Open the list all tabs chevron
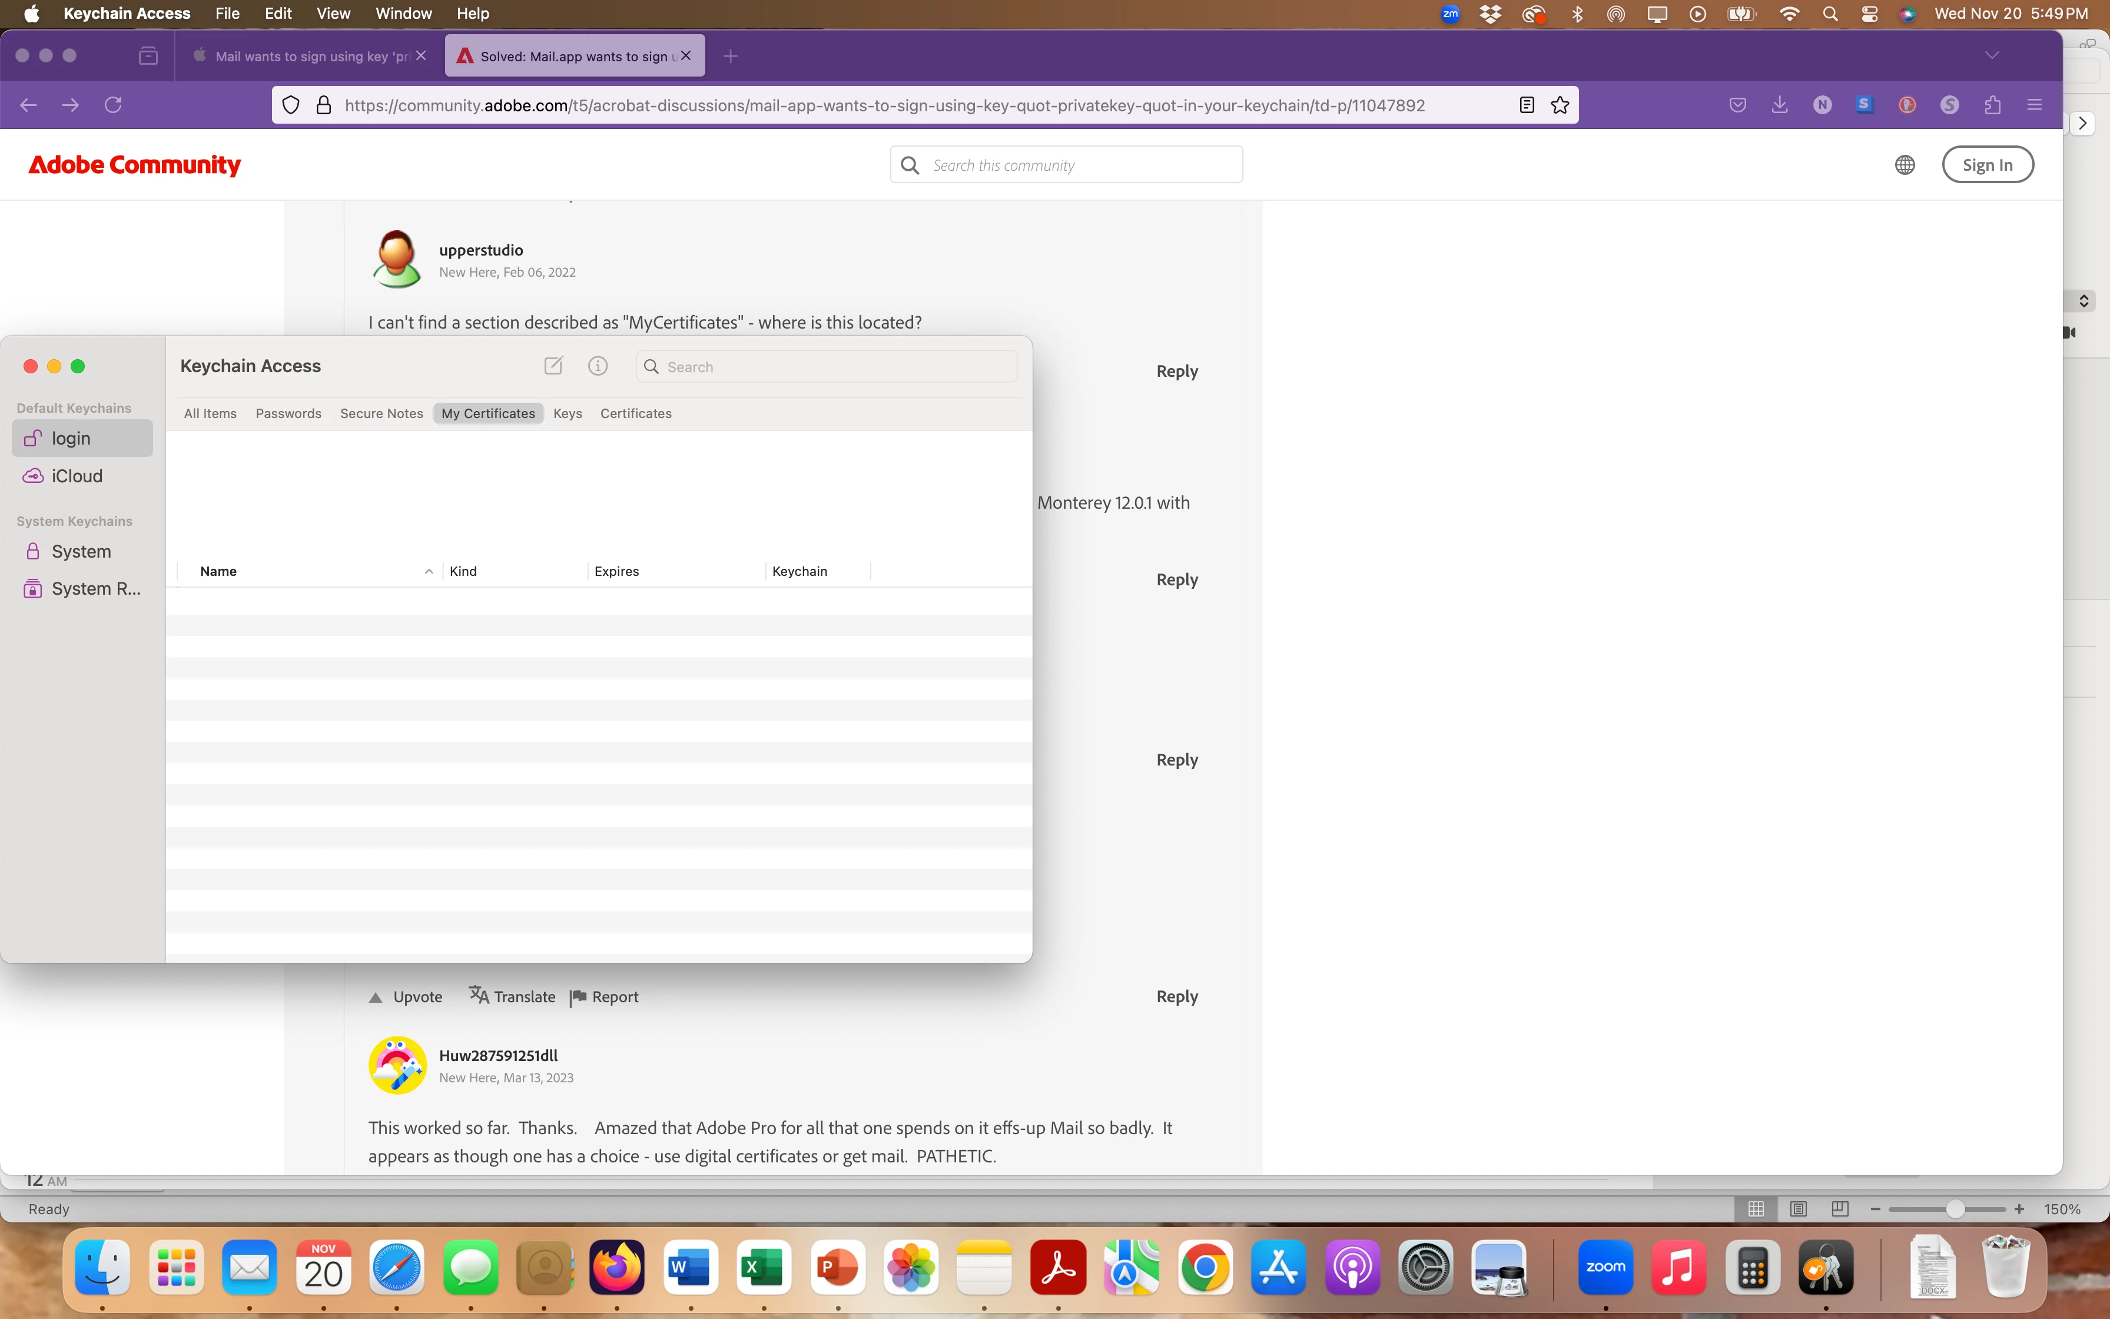 [1992, 56]
